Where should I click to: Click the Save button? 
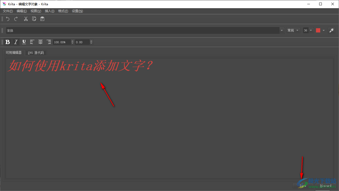point(303,186)
